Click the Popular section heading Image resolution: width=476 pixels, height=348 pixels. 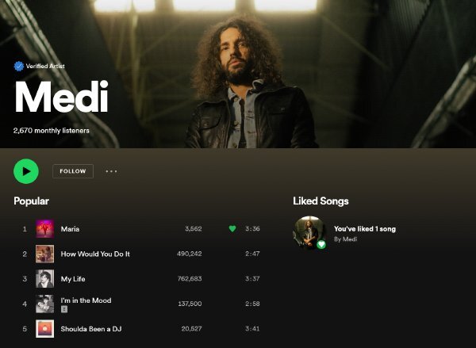31,201
